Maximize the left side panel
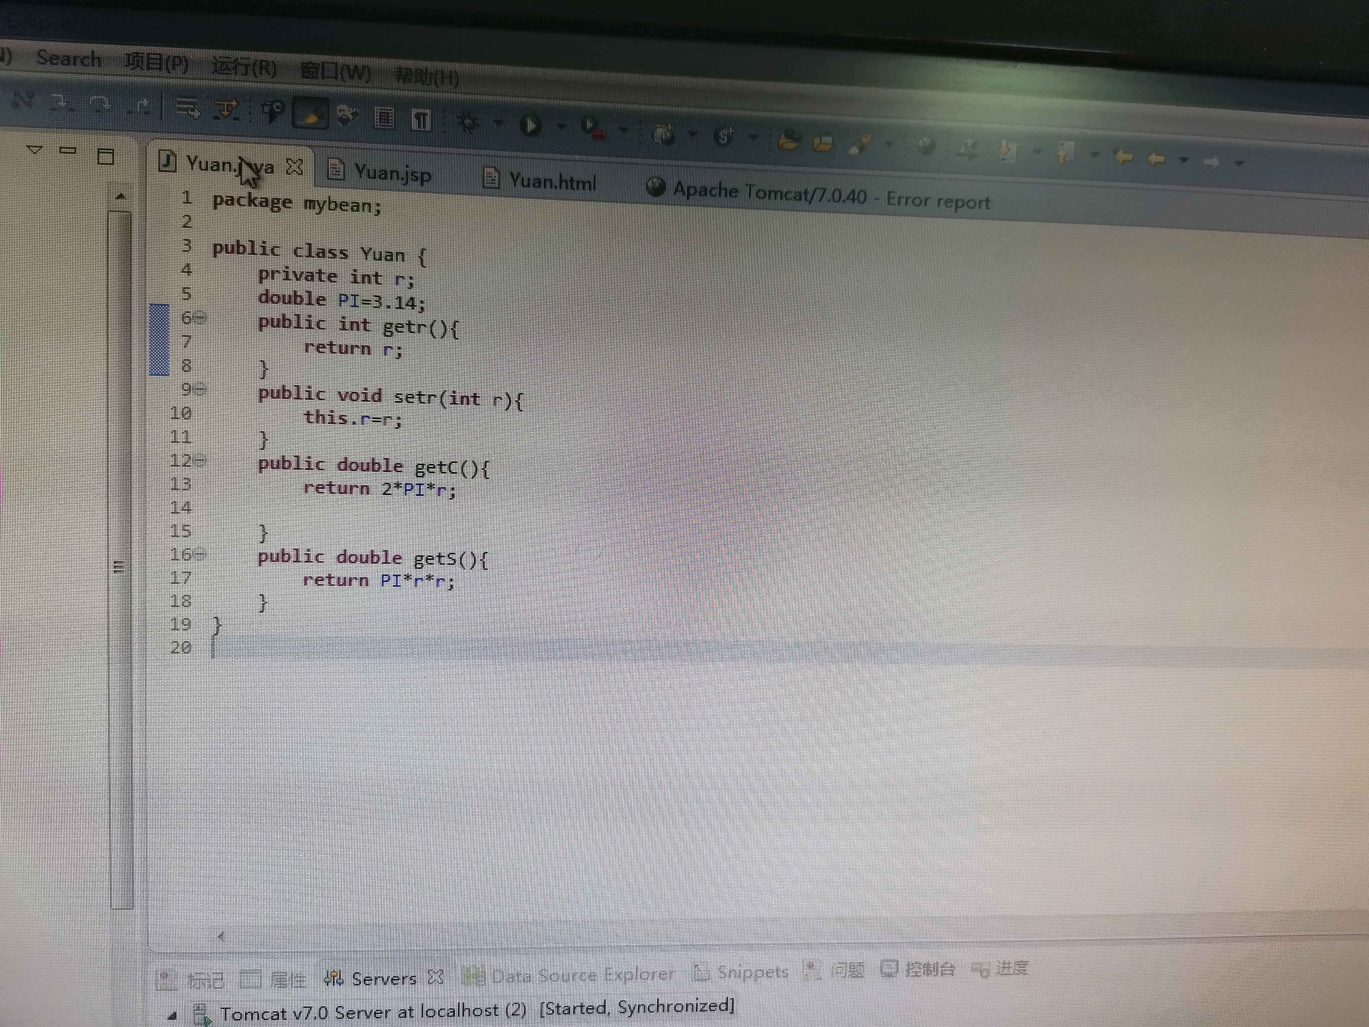 [x=106, y=156]
